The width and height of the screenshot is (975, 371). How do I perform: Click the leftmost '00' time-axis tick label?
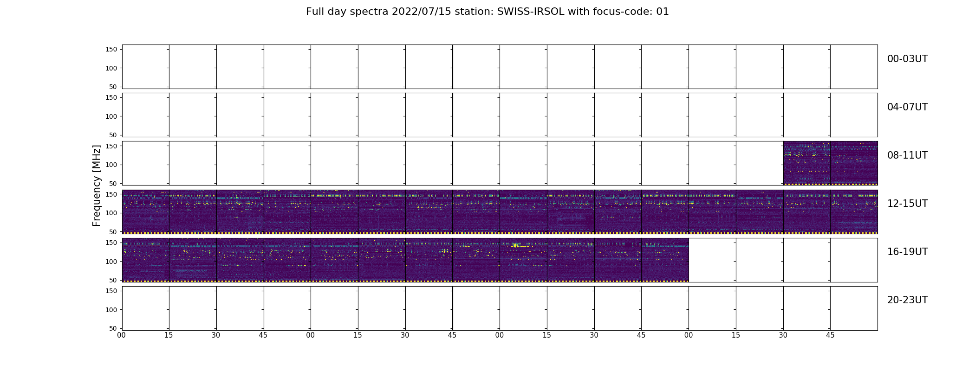(122, 335)
